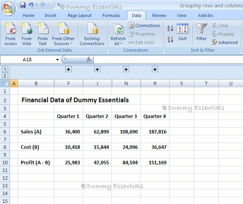Click the 'Quarter 1' header cell
Image resolution: width=243 pixels, height=204 pixels.
(68, 116)
